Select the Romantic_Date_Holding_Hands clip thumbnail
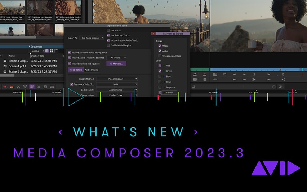 tap(68, 8)
